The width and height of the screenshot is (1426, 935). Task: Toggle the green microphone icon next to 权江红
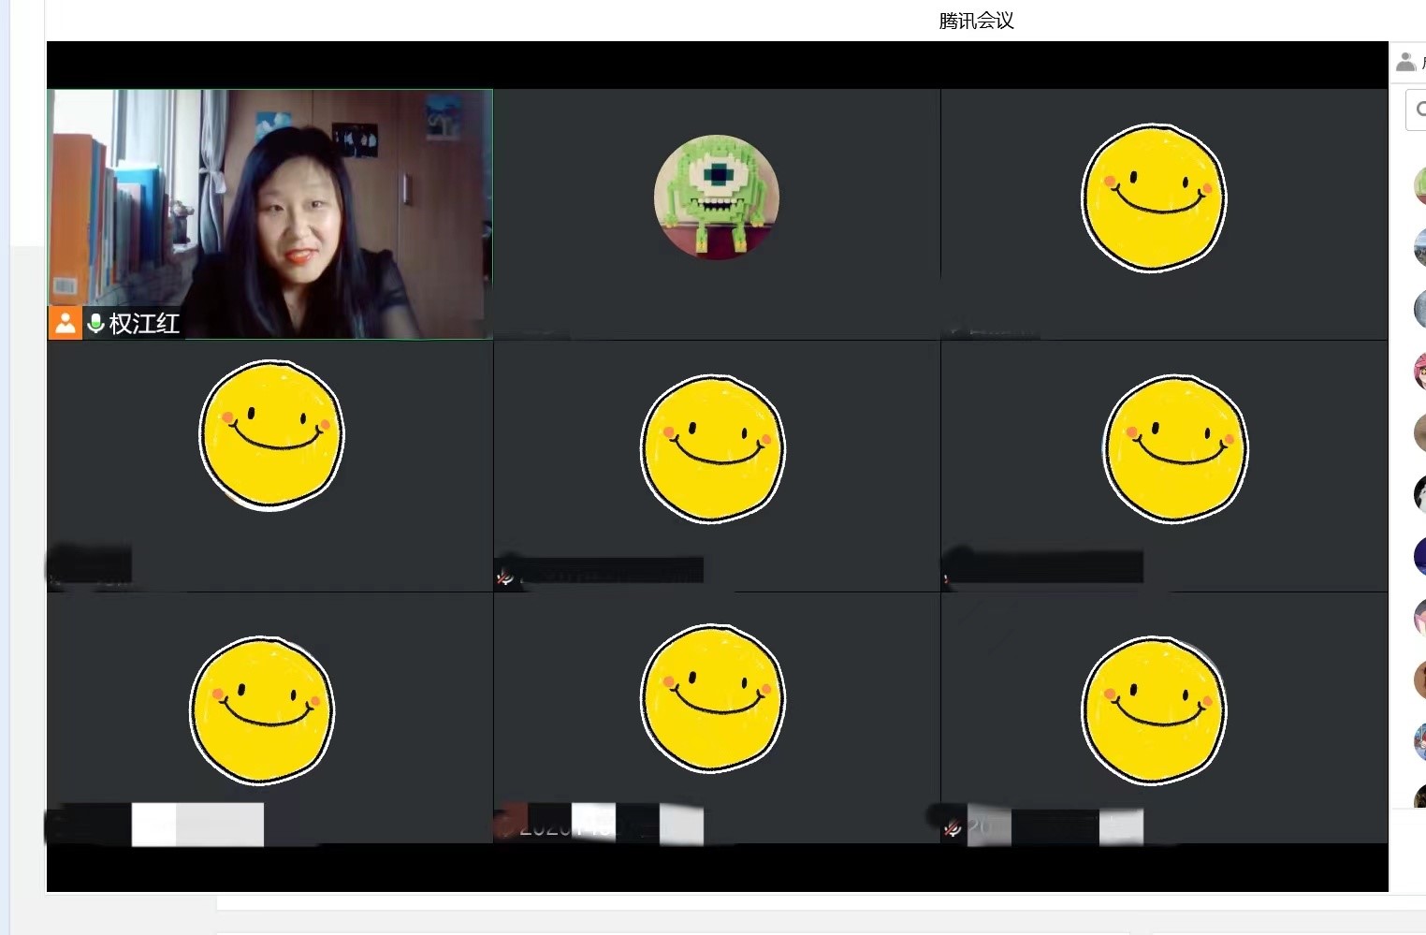(x=95, y=323)
